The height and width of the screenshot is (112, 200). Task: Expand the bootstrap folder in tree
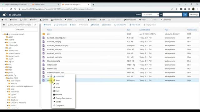point(7,92)
